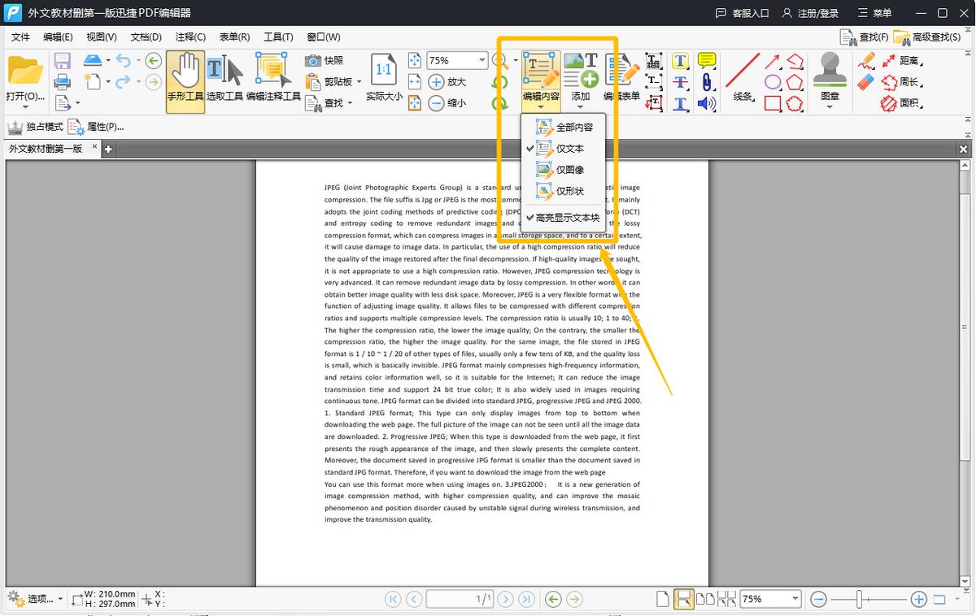Select 仅文本 checked option in dropdown
The width and height of the screenshot is (976, 616).
569,149
